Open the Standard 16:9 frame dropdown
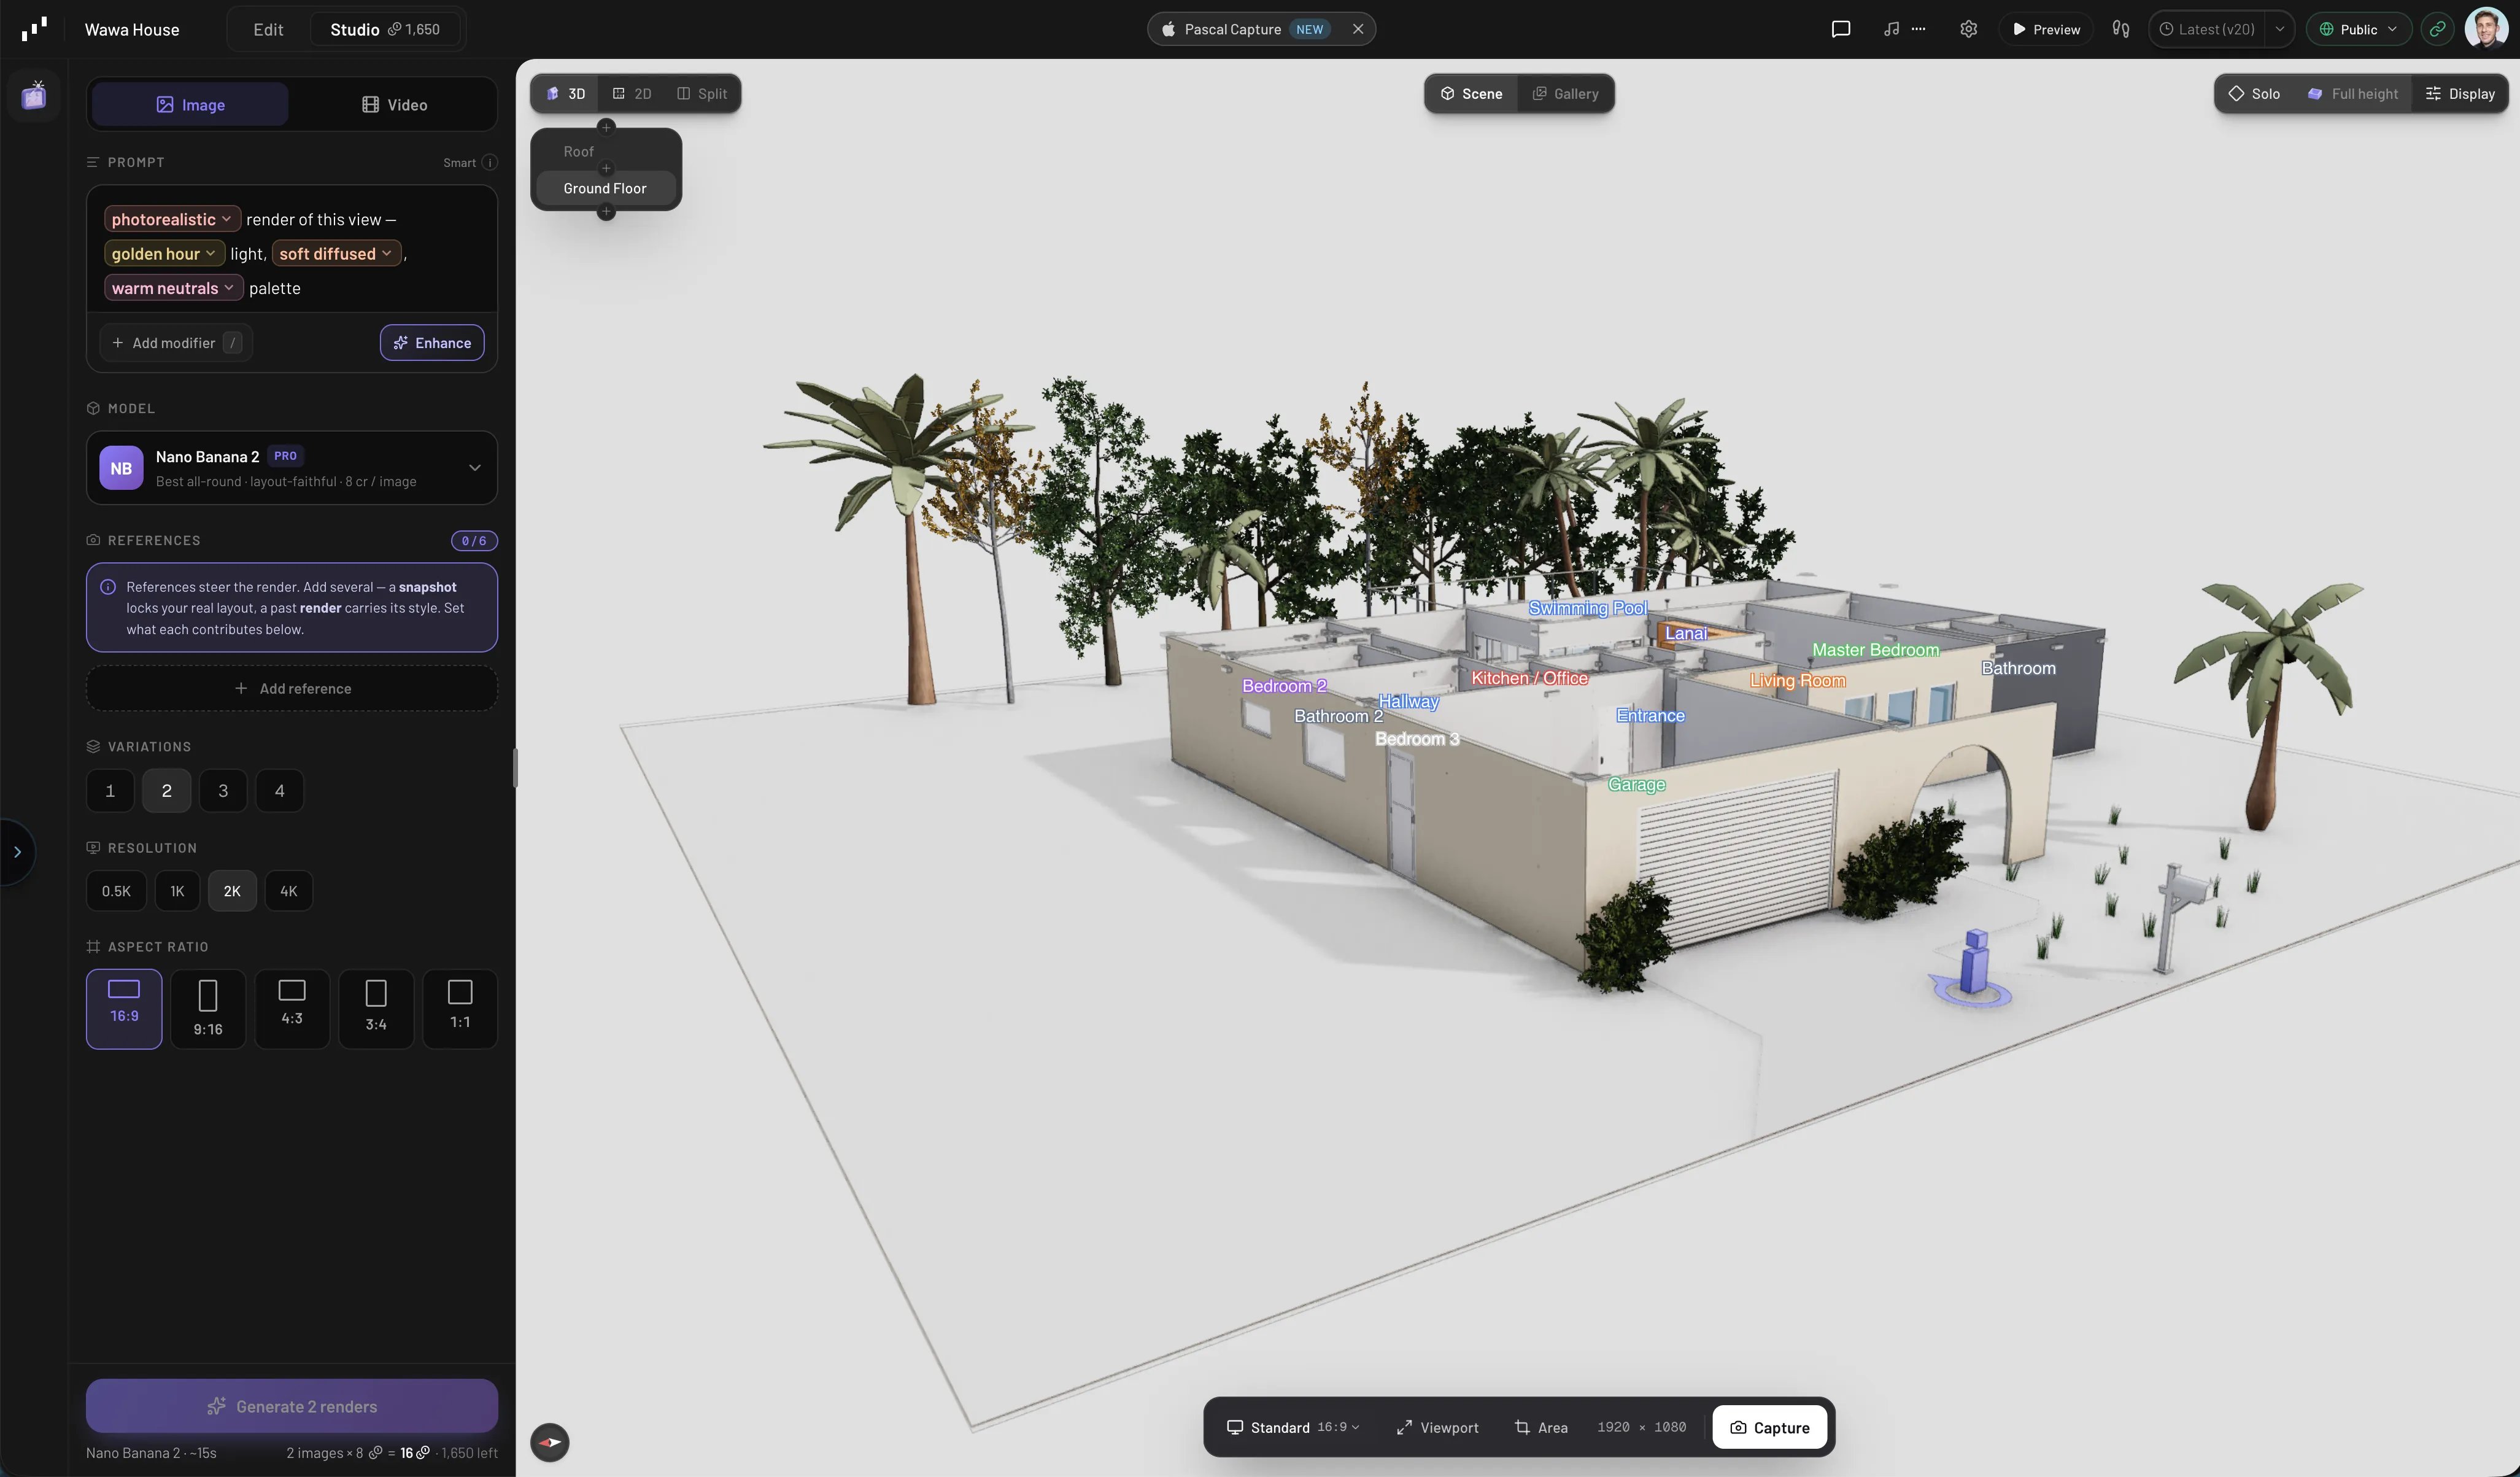Screen dimensions: 2520x1477 [1293, 1427]
